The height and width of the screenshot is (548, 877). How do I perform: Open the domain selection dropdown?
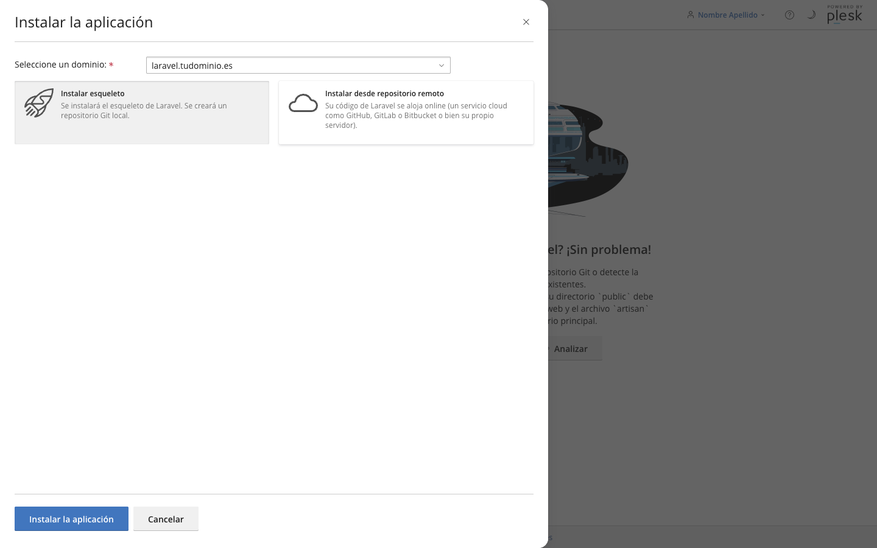(x=298, y=65)
